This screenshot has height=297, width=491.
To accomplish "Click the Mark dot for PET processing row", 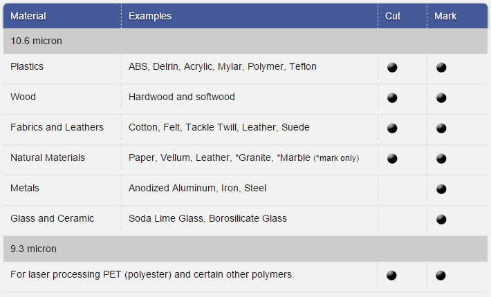I will (441, 276).
